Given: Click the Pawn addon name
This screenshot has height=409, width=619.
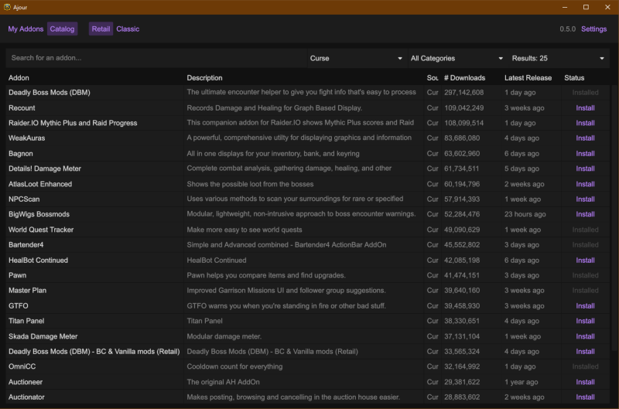Looking at the screenshot, I should coord(17,275).
